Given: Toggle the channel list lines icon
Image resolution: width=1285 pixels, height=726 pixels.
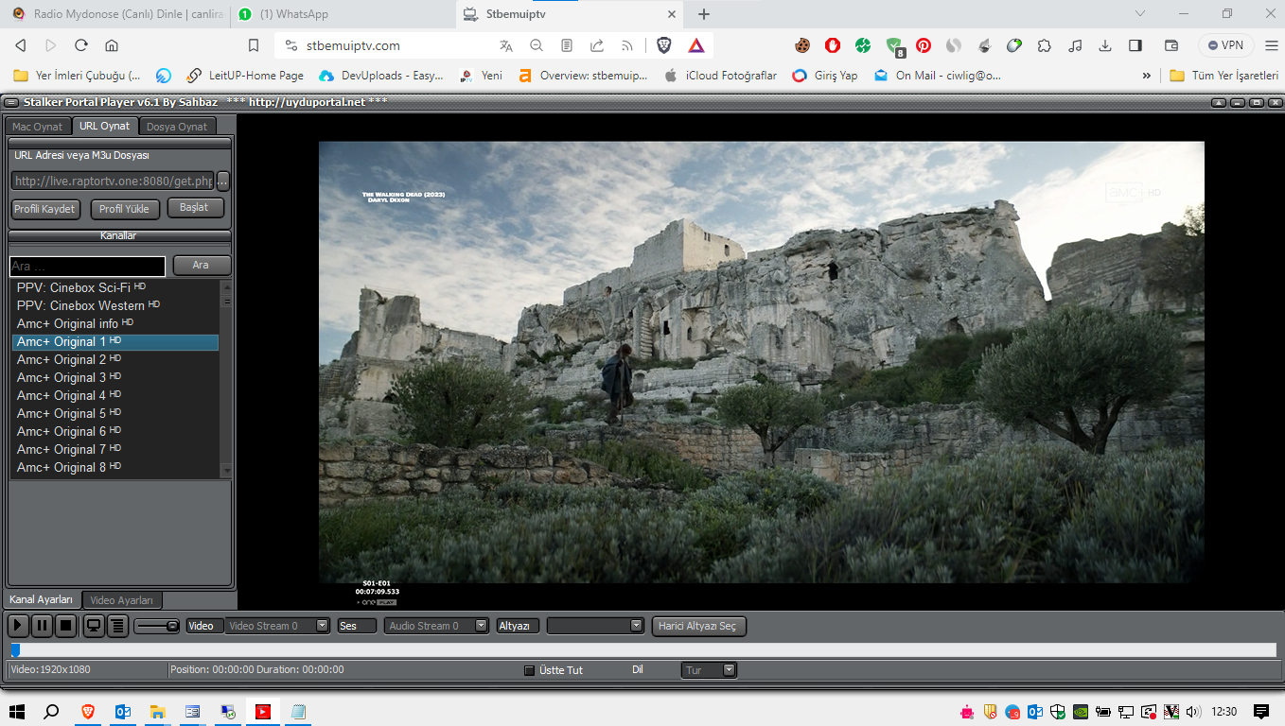Looking at the screenshot, I should click(117, 625).
